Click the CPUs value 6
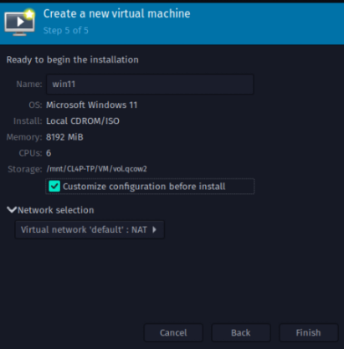 pyautogui.click(x=49, y=153)
